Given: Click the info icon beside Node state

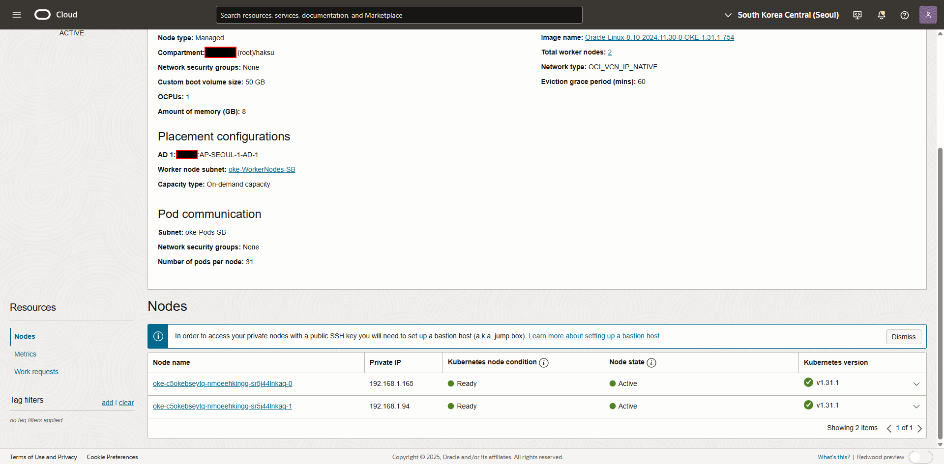Looking at the screenshot, I should tap(651, 363).
